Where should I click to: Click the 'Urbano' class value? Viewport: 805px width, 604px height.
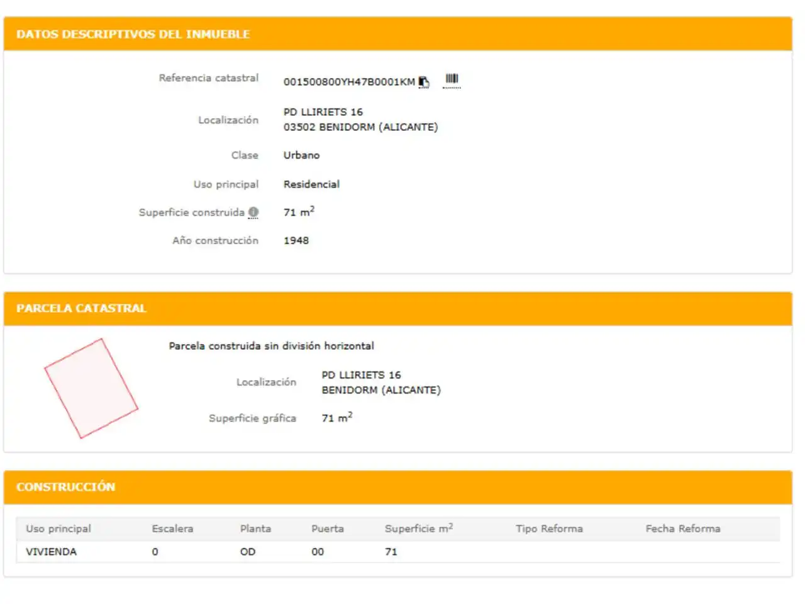pos(301,155)
